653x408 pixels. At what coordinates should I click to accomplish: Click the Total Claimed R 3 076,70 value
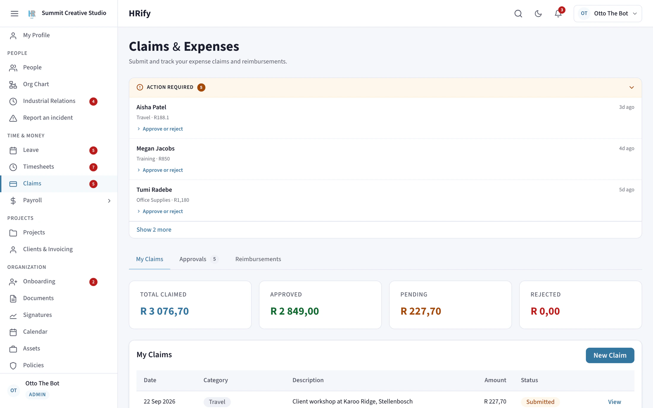pyautogui.click(x=164, y=311)
